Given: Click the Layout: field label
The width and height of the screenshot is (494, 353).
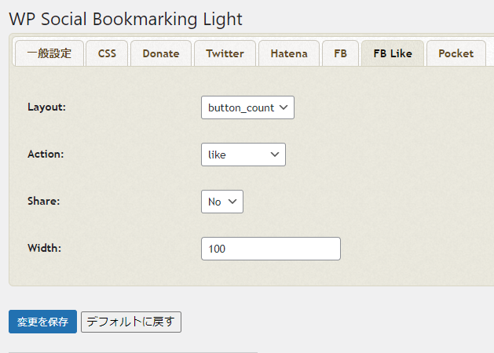Looking at the screenshot, I should tap(46, 107).
